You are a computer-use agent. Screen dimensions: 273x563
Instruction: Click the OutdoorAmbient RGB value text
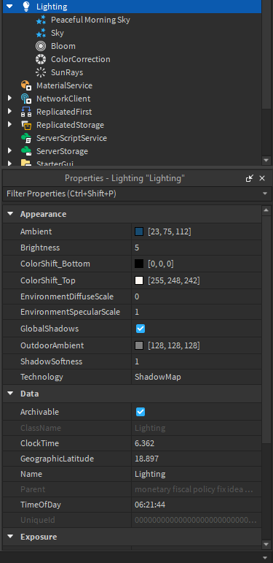[173, 345]
